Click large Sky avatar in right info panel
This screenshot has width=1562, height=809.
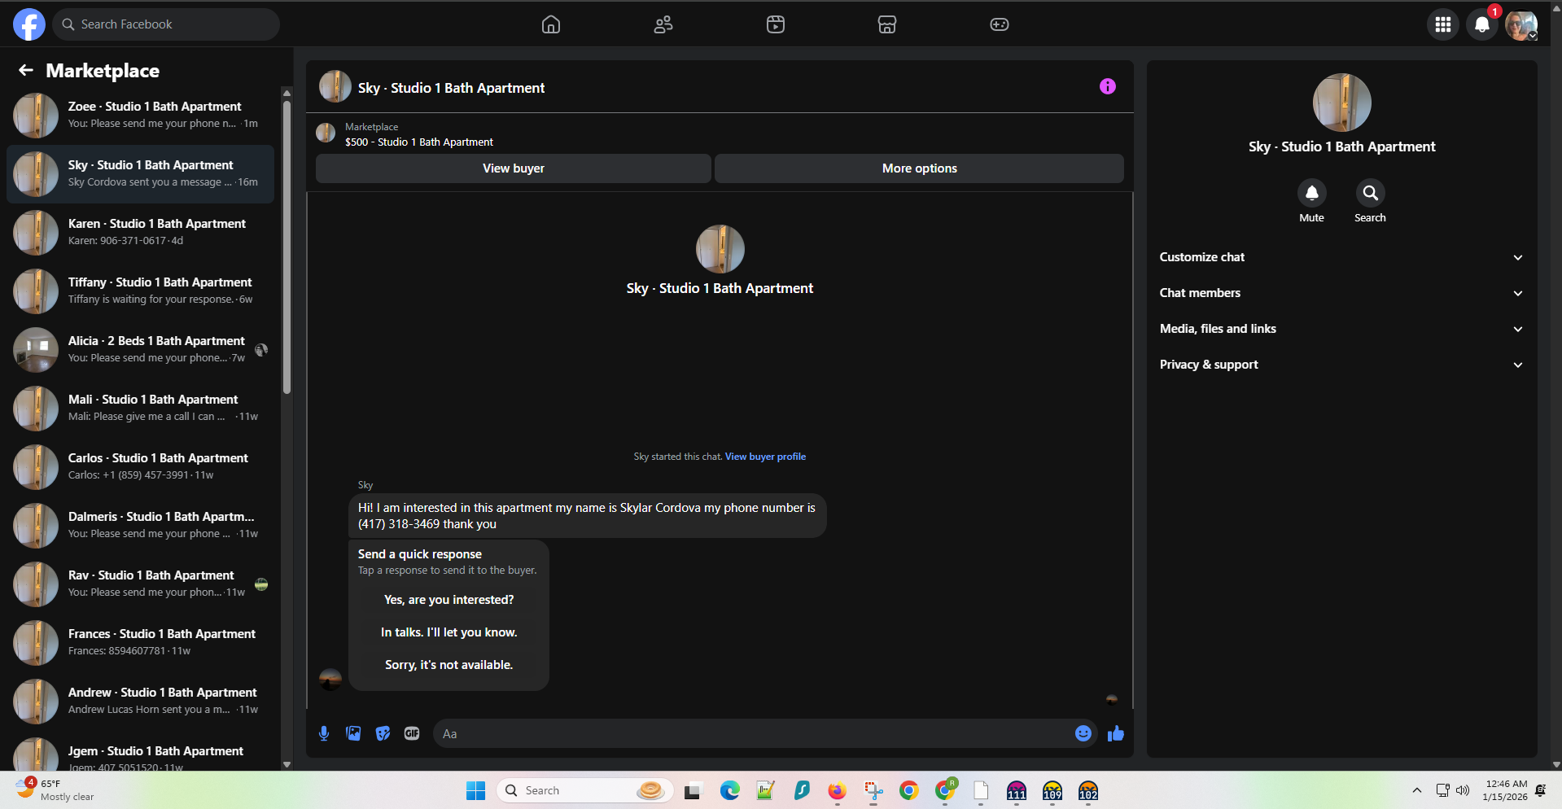pyautogui.click(x=1341, y=103)
